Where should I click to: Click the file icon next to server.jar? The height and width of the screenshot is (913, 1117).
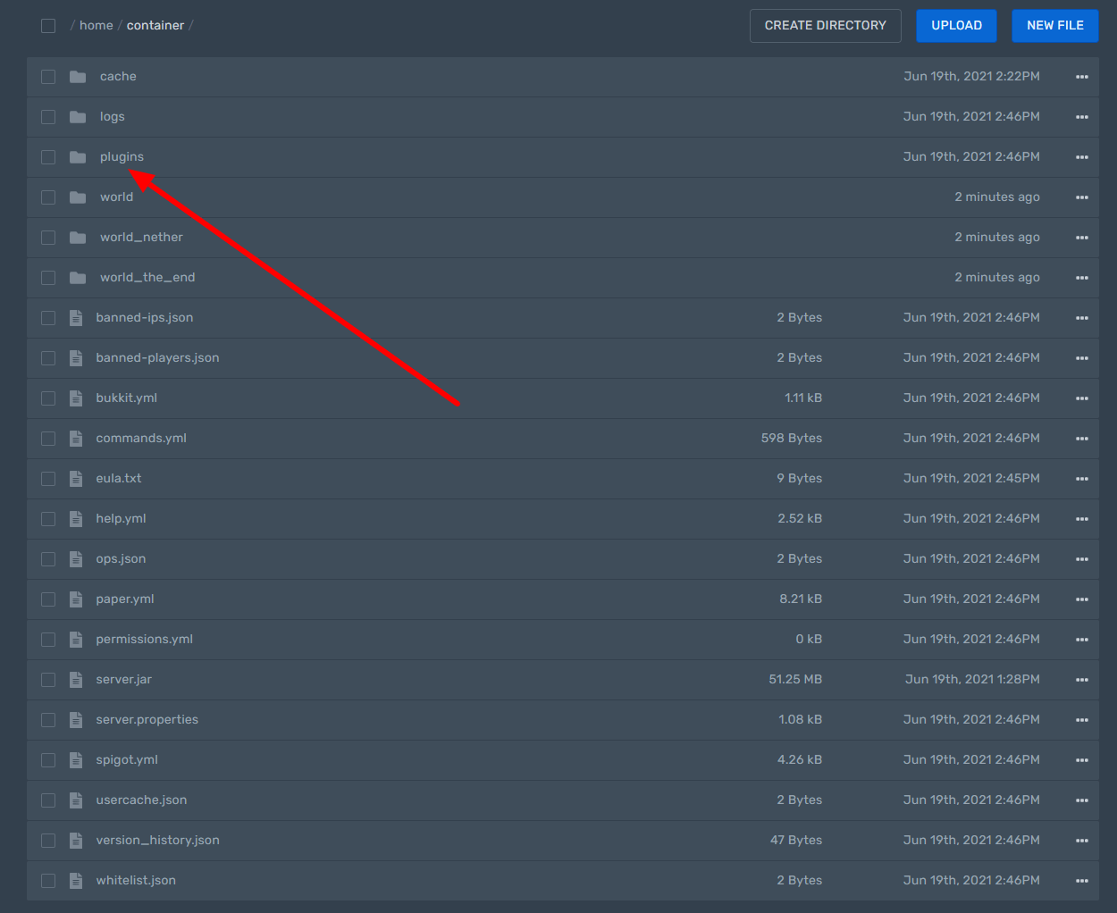[x=76, y=680]
